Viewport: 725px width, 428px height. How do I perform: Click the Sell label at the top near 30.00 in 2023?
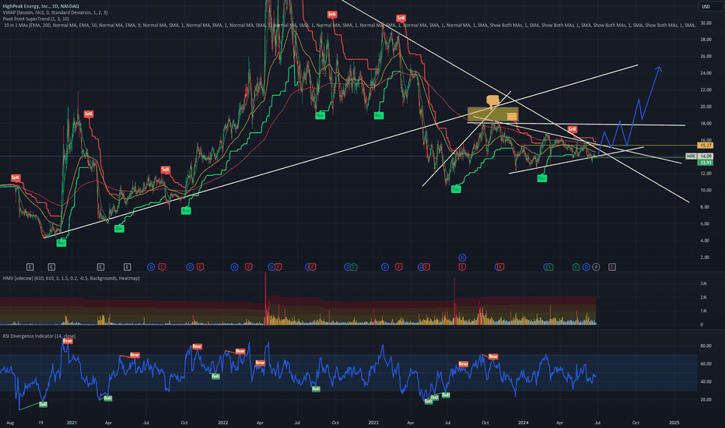tap(401, 19)
